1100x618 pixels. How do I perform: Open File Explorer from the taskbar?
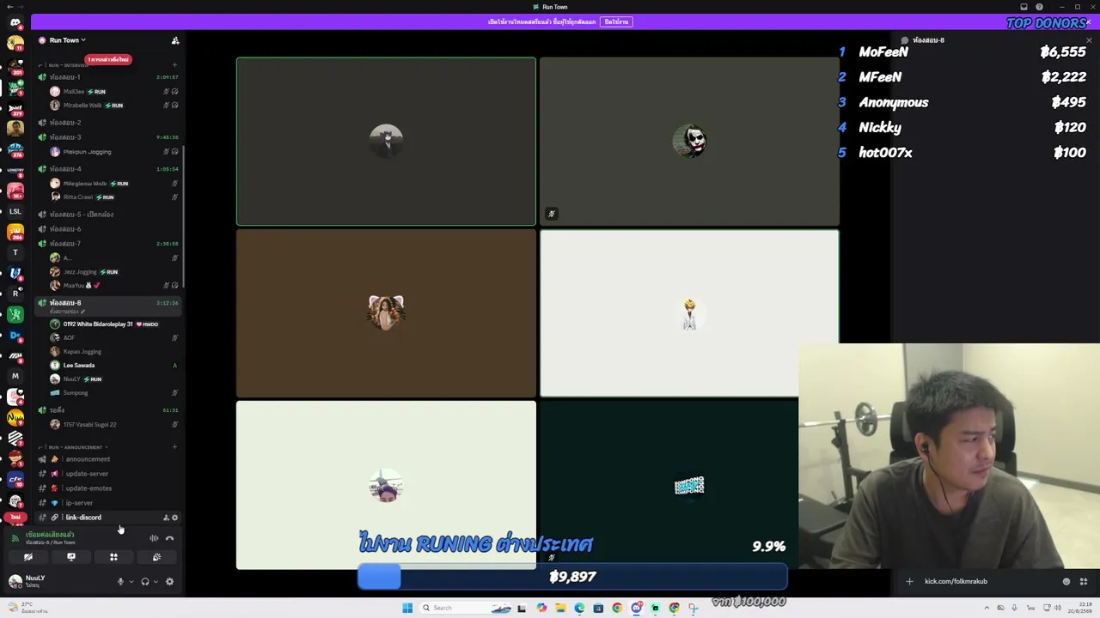[560, 608]
